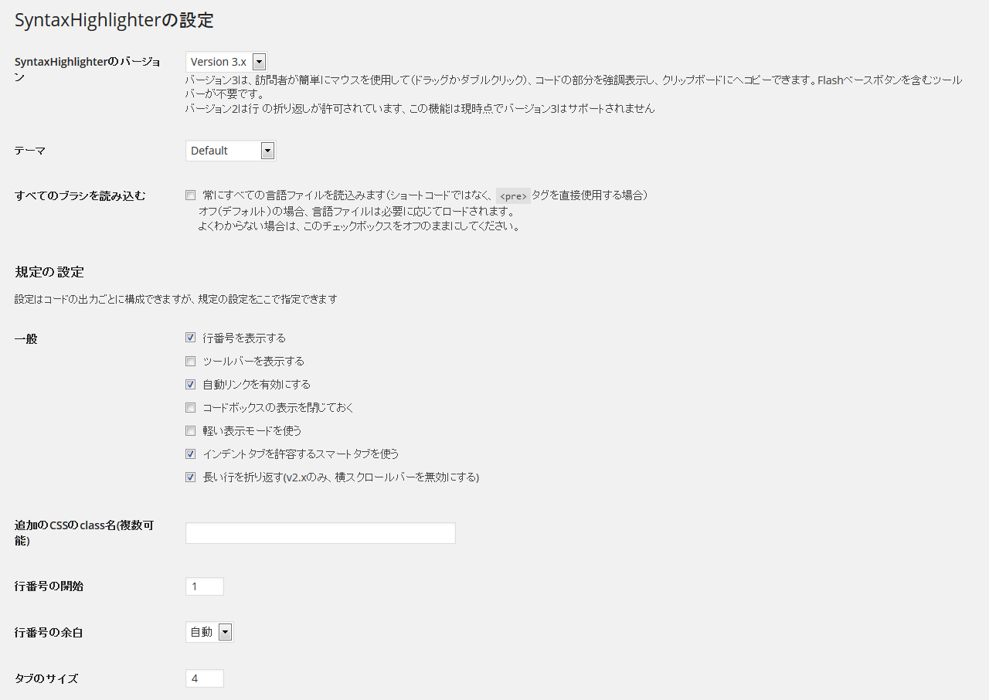The image size is (989, 700).
Task: Click the 規定の 設定 section heading
Action: [x=49, y=272]
